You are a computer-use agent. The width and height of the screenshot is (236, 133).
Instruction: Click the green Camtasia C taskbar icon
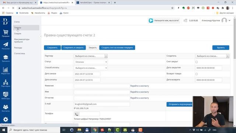tap(117, 130)
